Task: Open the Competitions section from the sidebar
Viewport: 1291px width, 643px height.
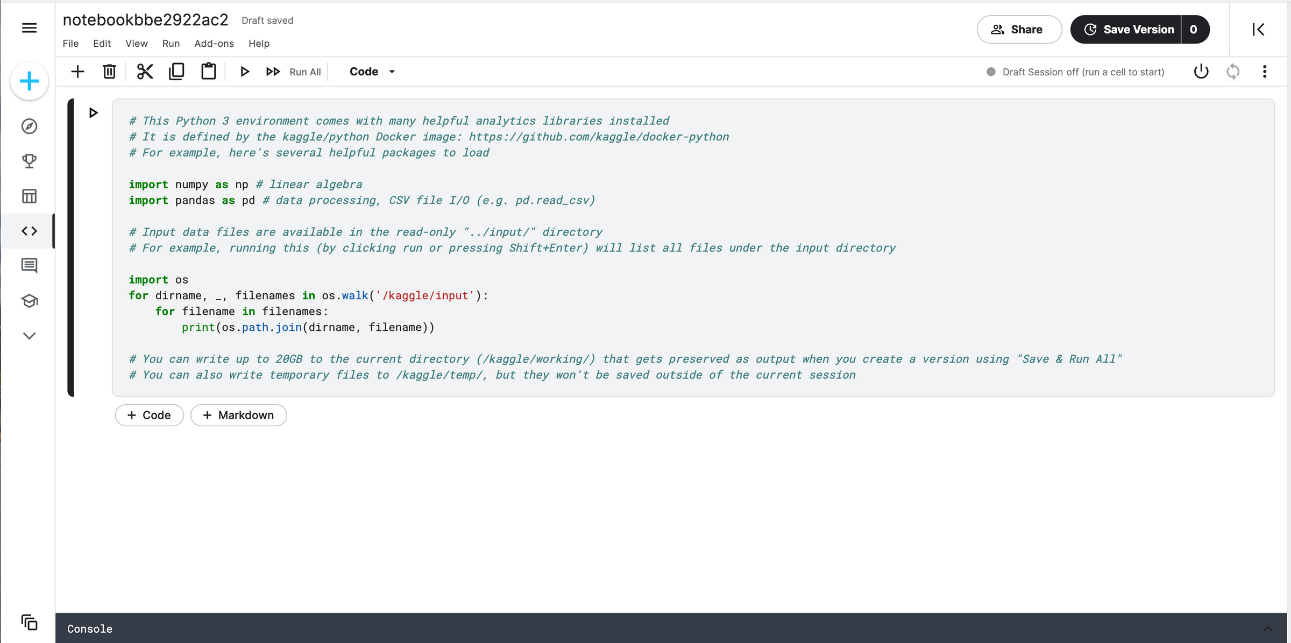Action: click(x=29, y=161)
